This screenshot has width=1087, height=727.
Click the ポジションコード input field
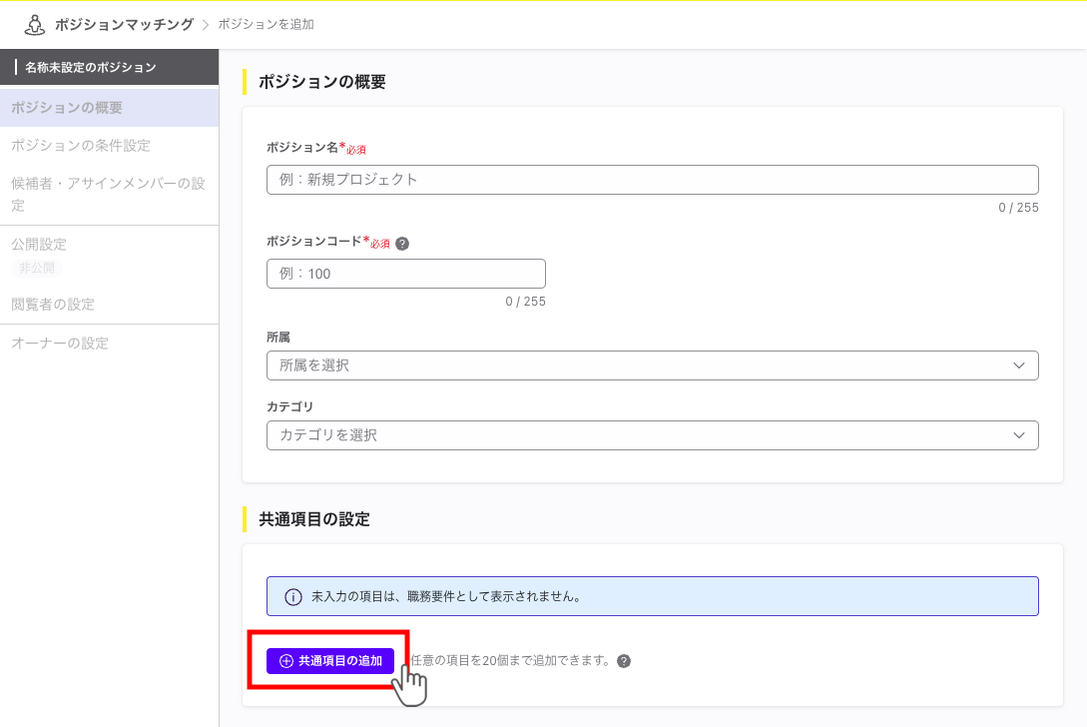coord(405,273)
